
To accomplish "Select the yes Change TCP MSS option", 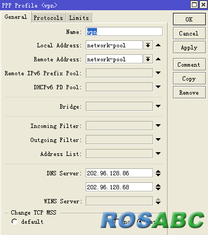I will pyautogui.click(x=140, y=222).
